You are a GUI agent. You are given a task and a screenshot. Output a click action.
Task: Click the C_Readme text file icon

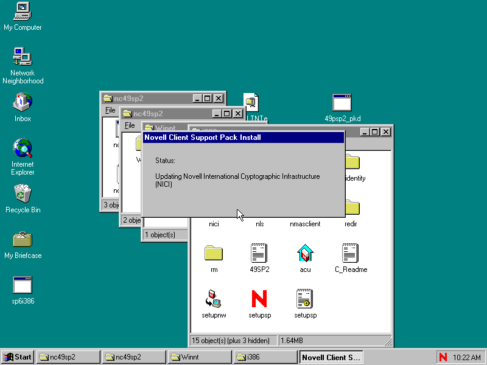[351, 253]
